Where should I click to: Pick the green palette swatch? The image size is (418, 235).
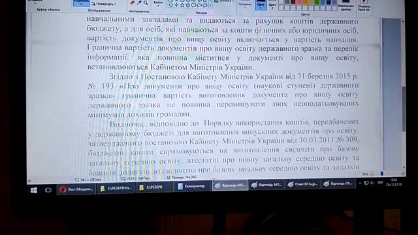(317, 3)
